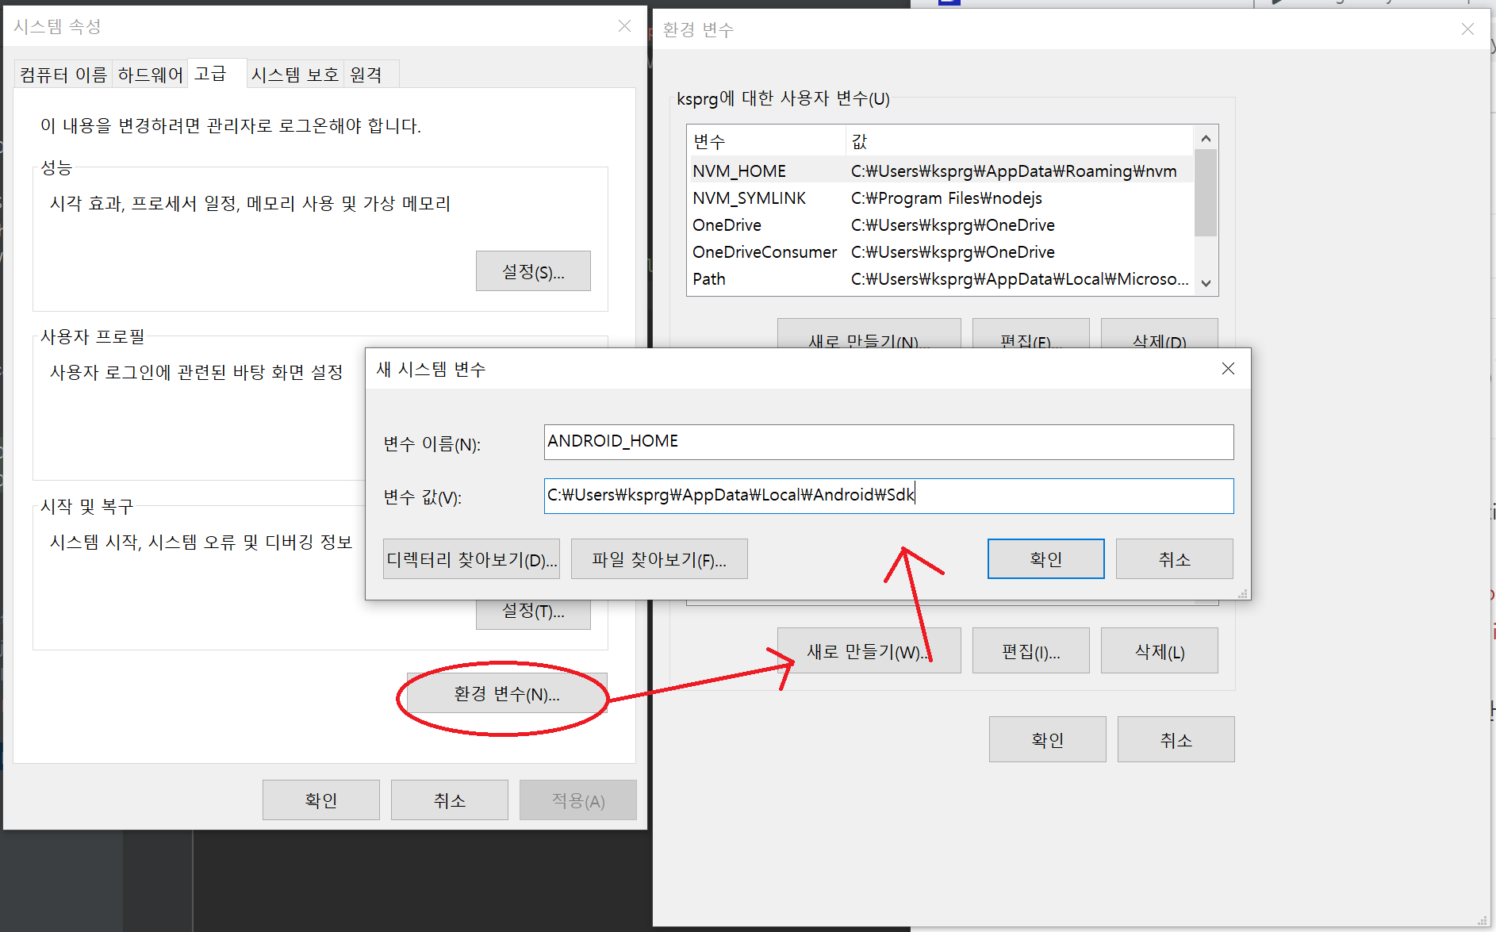This screenshot has height=932, width=1496.
Task: Click user variables scroll up arrow
Action: pyautogui.click(x=1206, y=138)
